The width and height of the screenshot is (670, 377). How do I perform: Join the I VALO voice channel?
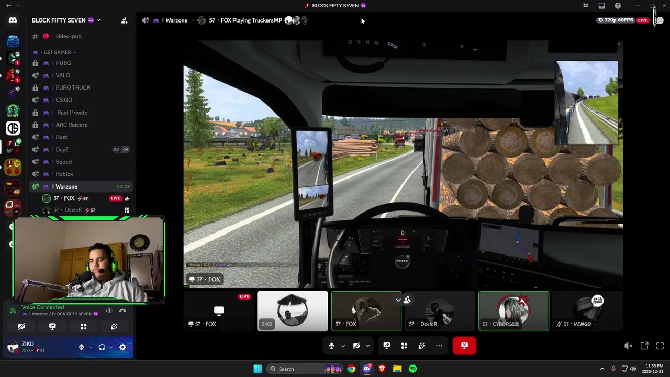coord(81,75)
